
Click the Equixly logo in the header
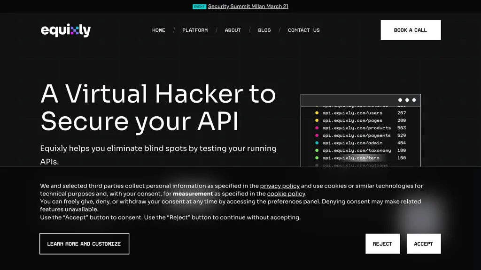66,30
